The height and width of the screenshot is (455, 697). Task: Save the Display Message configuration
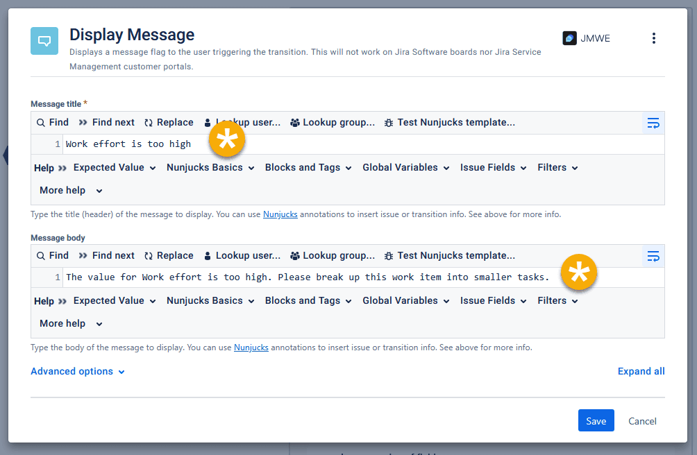[x=596, y=421]
